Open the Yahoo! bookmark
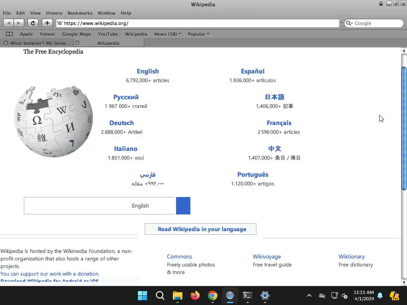The width and height of the screenshot is (407, 305). pos(47,34)
